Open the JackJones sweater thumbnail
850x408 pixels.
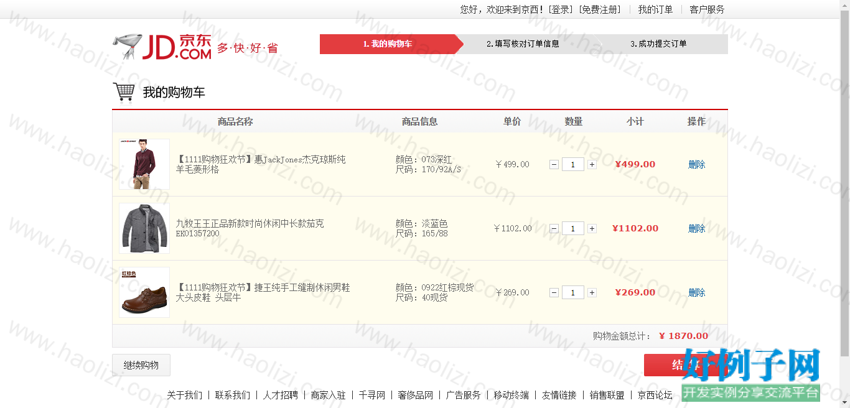144,164
